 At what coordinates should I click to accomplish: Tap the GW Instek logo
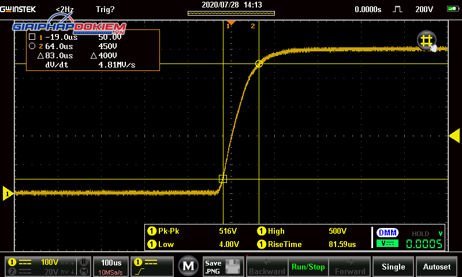[x=18, y=9]
